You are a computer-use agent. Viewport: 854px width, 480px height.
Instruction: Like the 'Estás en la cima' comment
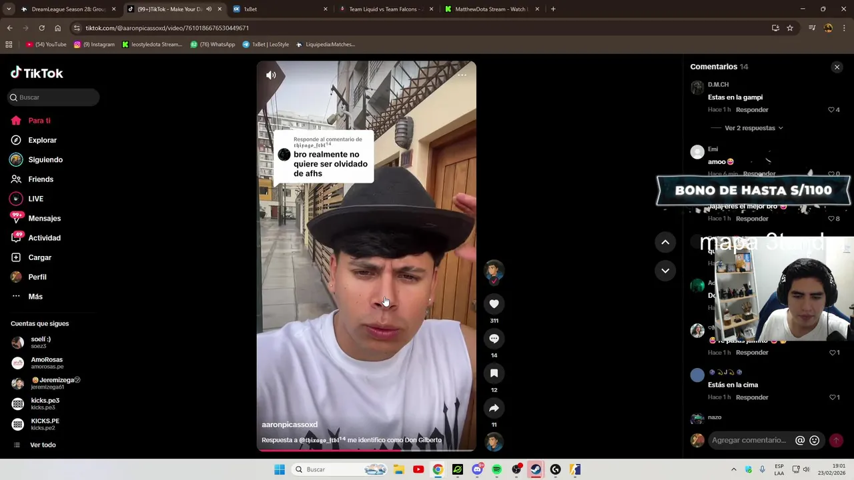pos(831,397)
